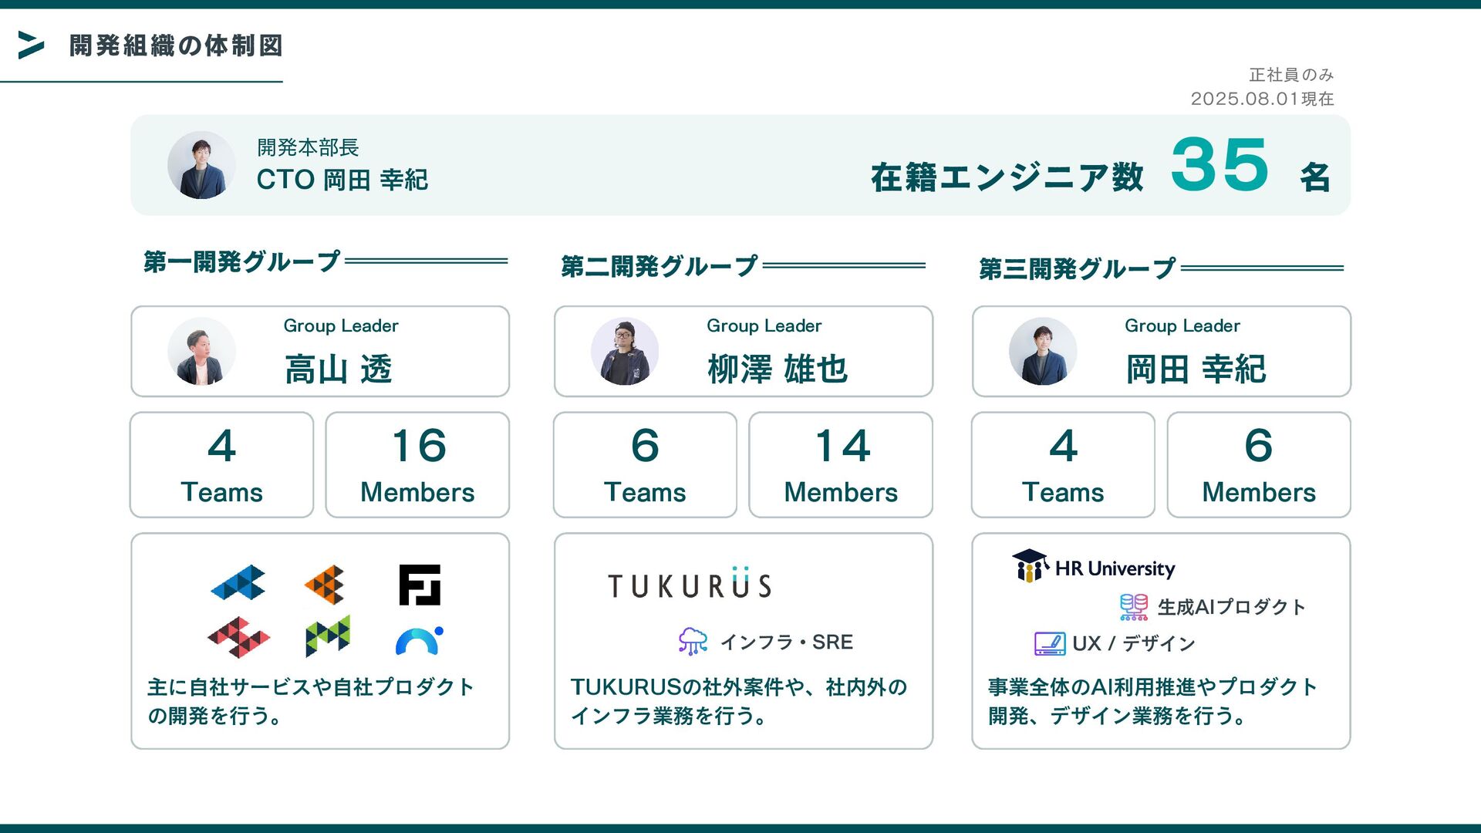This screenshot has height=833, width=1481.
Task: Click the tablet icon beside UX / デザイン
Action: (1050, 643)
